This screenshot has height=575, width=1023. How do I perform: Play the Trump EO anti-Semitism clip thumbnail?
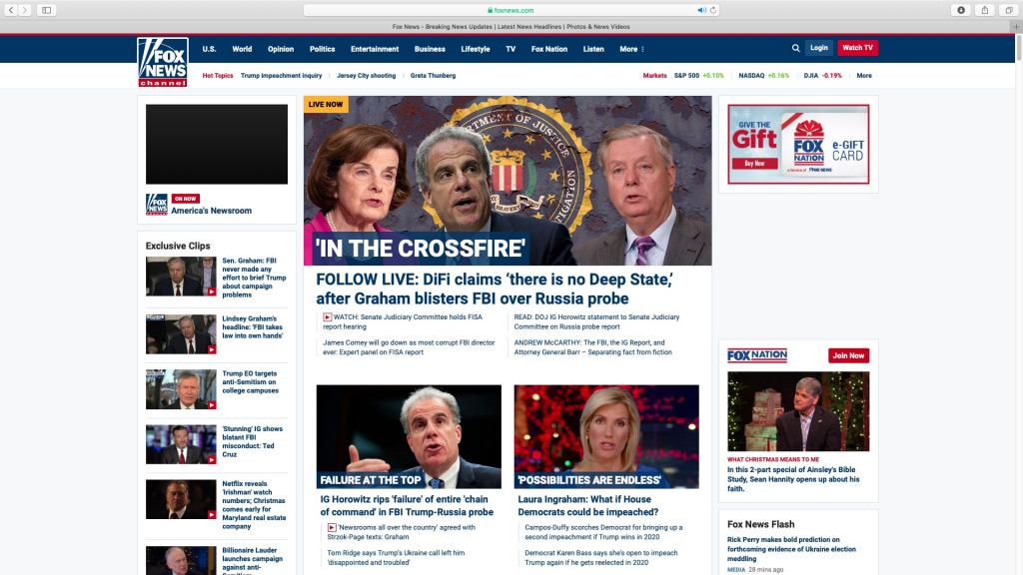click(181, 389)
